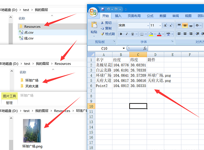Click the Paste icon in clipboard group
204x150 pixels.
coord(94,27)
